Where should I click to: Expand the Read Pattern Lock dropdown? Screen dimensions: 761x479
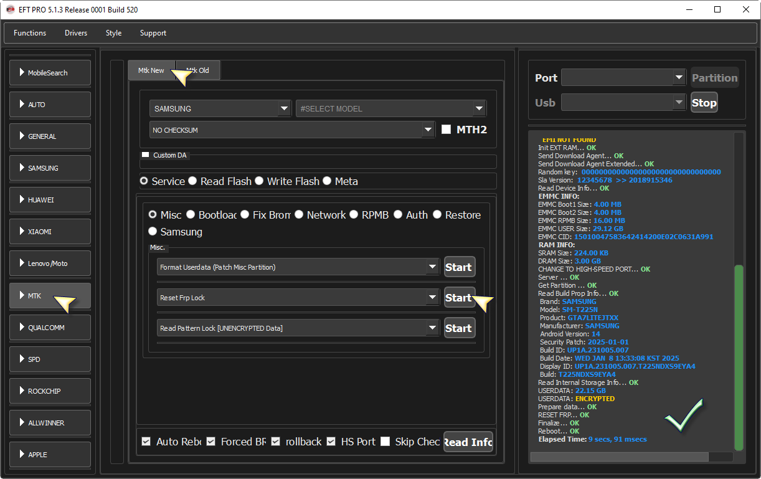point(433,328)
